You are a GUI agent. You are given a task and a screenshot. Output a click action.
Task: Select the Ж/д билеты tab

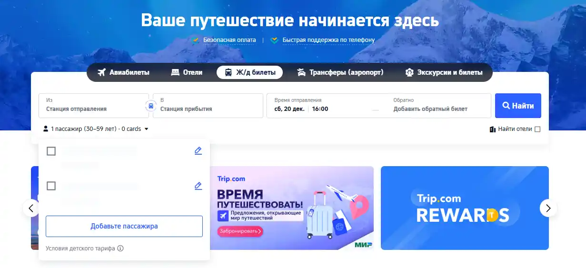pos(249,72)
